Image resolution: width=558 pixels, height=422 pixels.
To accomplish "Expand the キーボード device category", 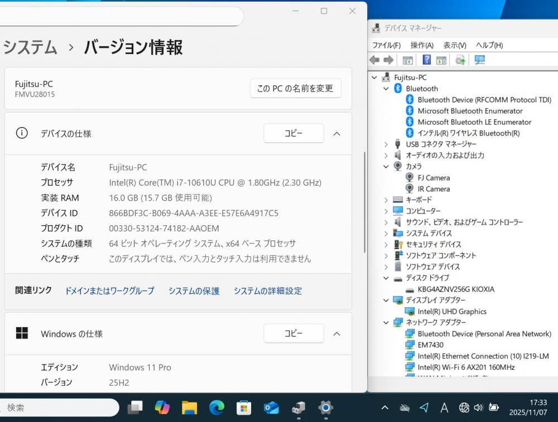I will [x=386, y=200].
